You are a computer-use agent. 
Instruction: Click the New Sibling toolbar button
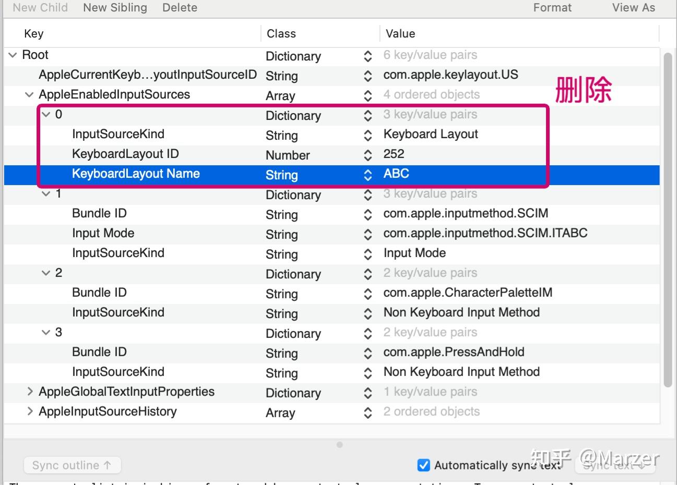[115, 8]
